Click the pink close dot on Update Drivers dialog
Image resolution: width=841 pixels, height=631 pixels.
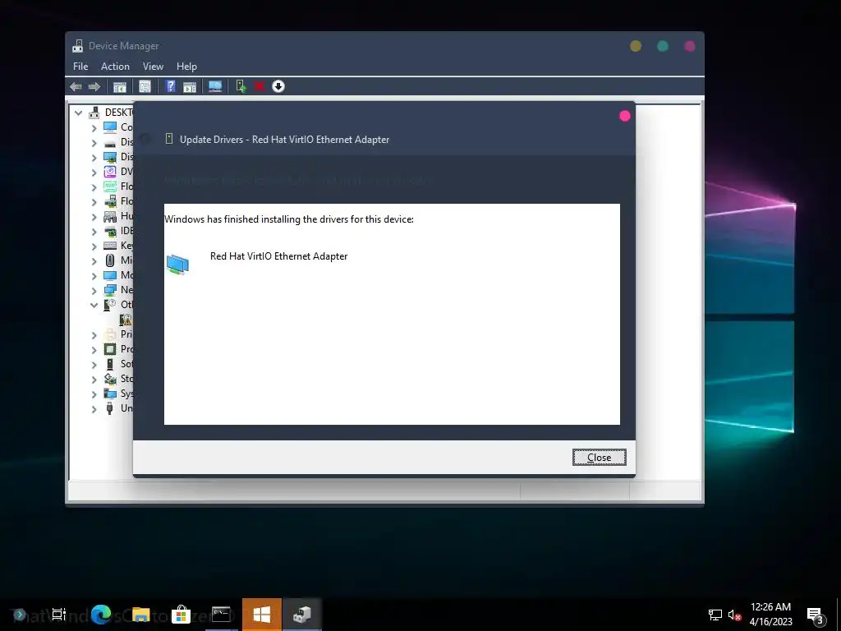point(625,116)
